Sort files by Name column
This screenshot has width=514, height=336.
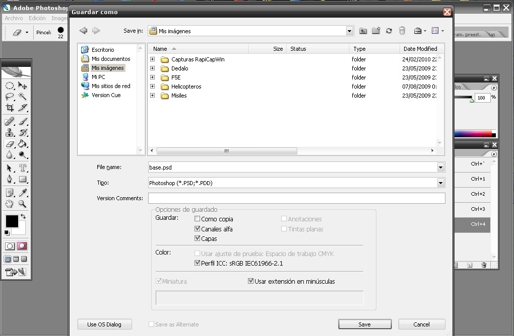click(198, 49)
